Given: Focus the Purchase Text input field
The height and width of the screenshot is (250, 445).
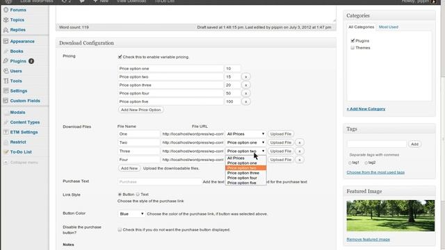Looking at the screenshot, I should 159,182.
